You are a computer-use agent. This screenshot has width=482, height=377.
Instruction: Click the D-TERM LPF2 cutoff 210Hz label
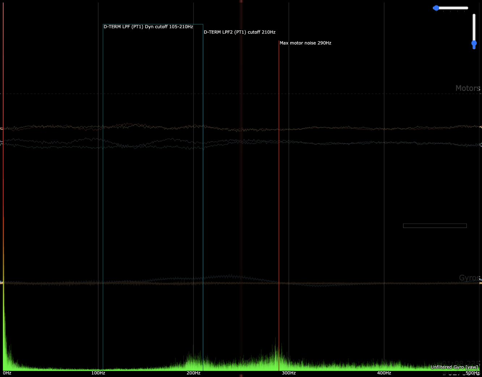click(239, 32)
